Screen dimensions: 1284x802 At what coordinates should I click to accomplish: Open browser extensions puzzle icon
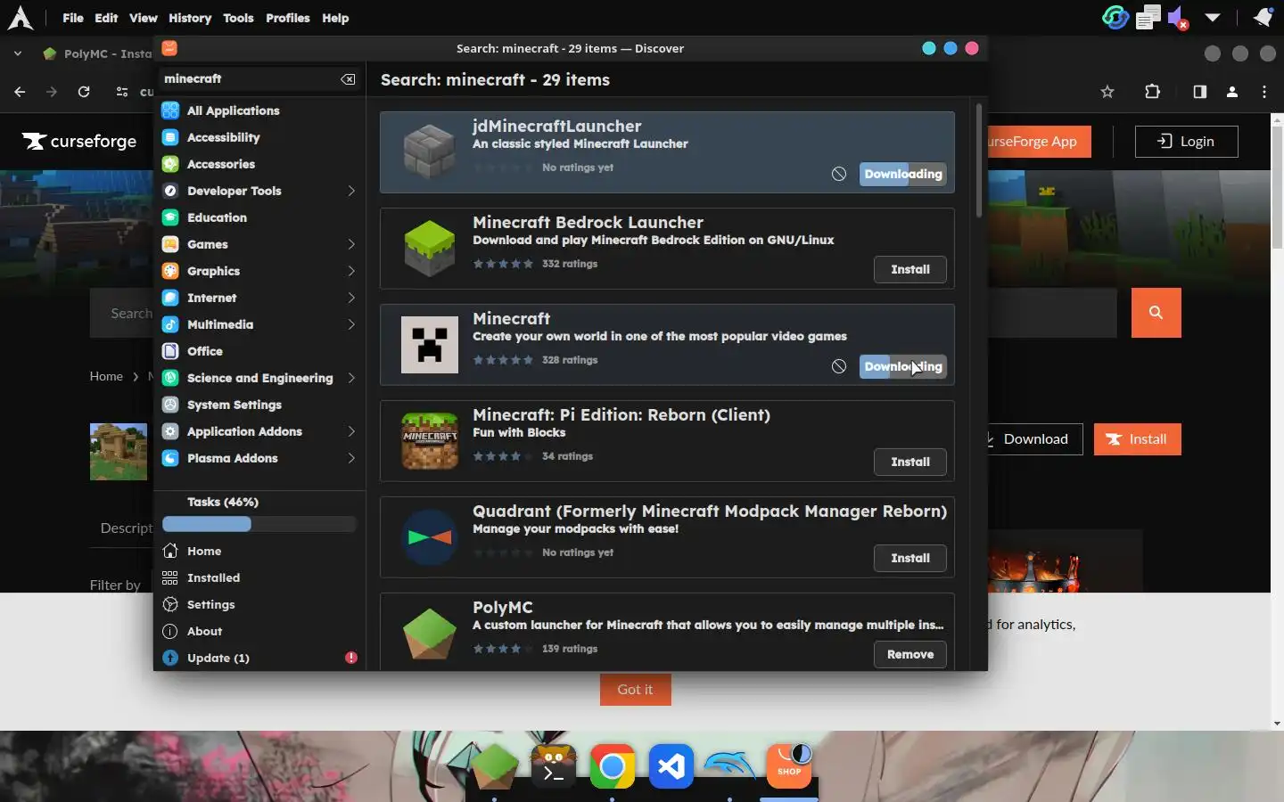(1152, 92)
